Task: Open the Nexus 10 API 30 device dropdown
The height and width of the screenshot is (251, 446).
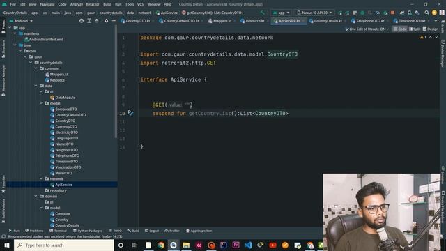Action: [314, 13]
